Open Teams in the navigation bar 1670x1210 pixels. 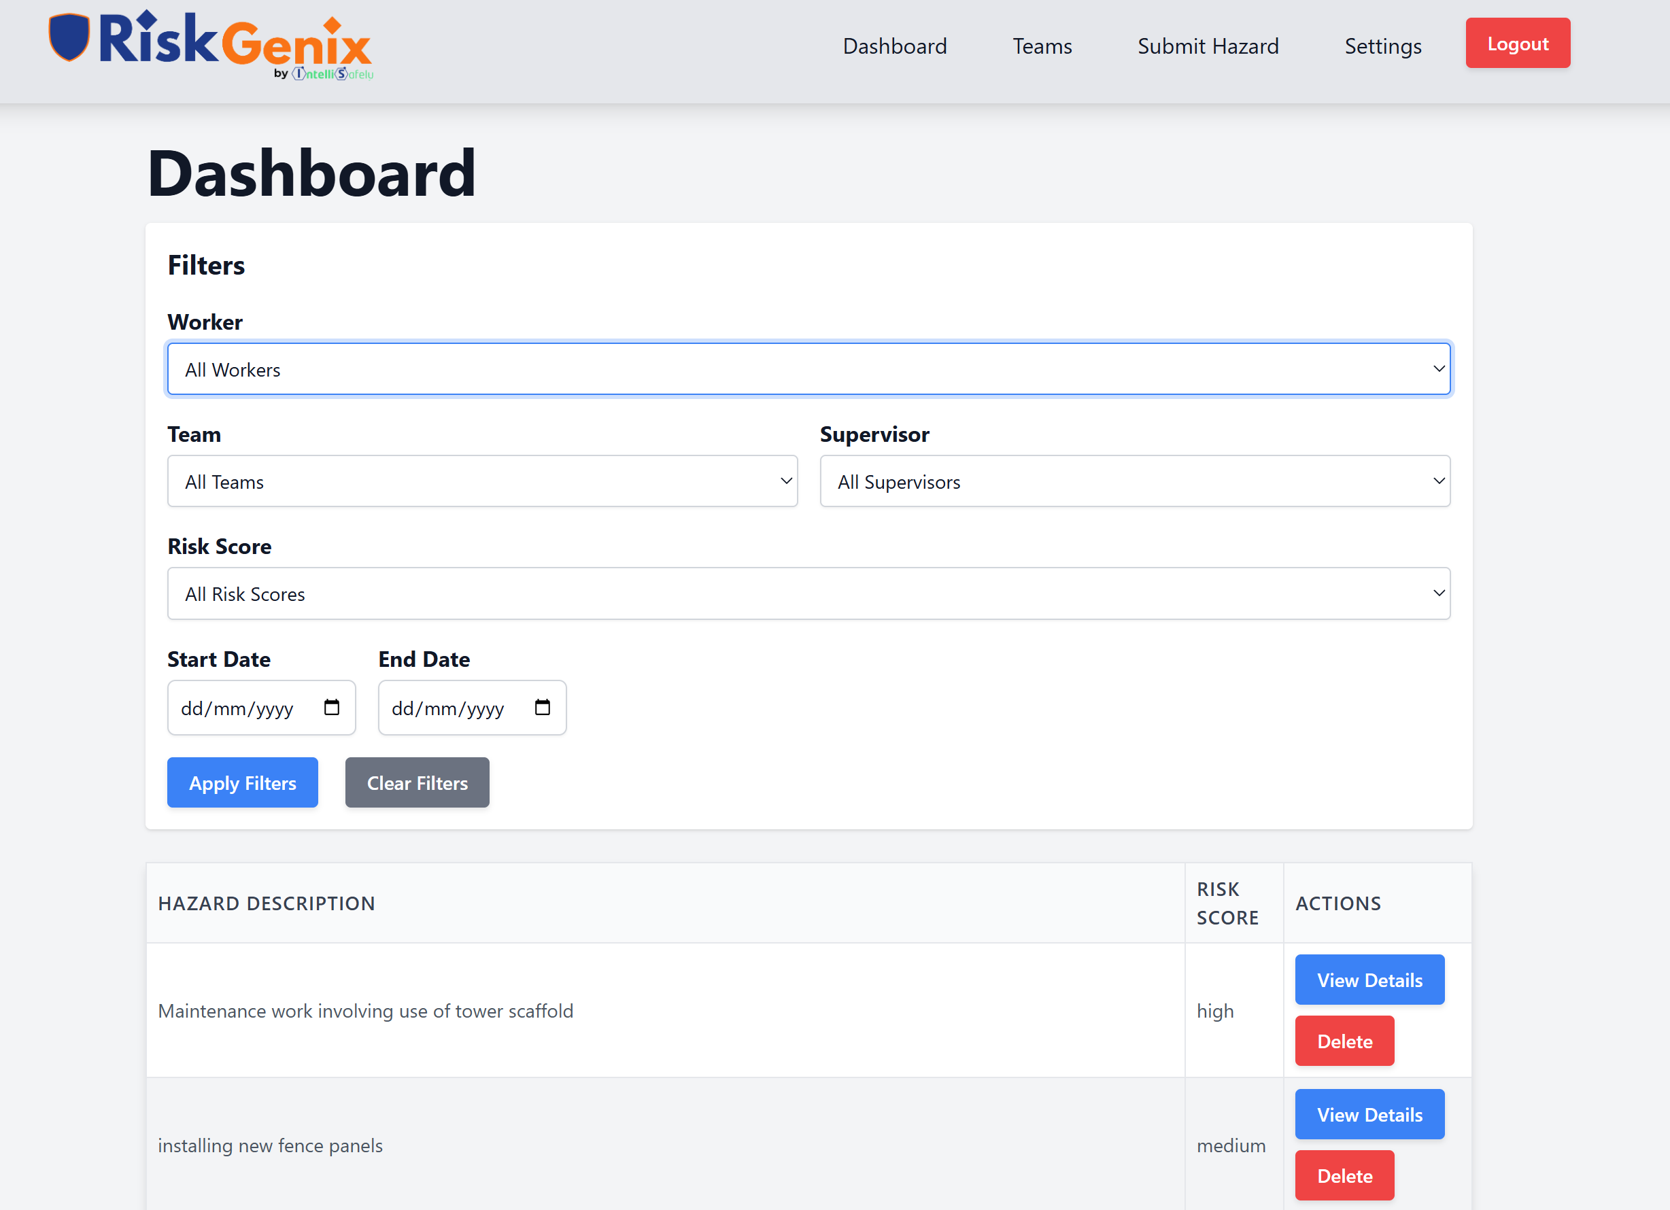[x=1042, y=46]
